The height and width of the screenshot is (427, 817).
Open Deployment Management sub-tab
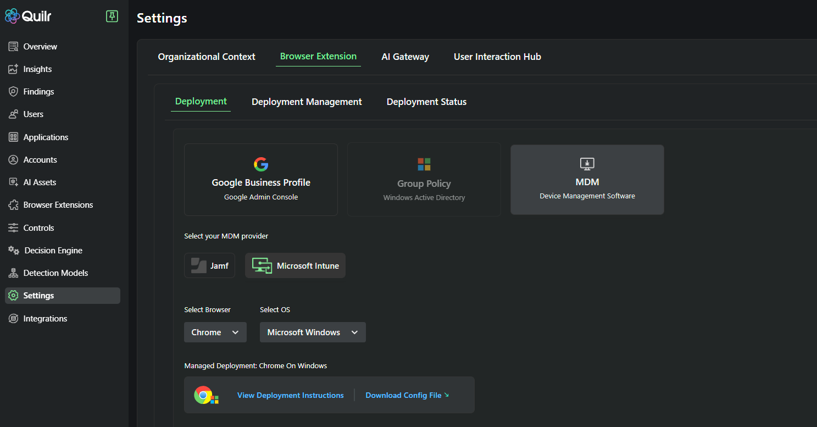[x=307, y=102]
